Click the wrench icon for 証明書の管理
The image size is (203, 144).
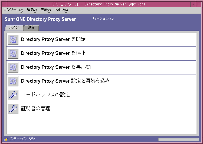[13, 109]
